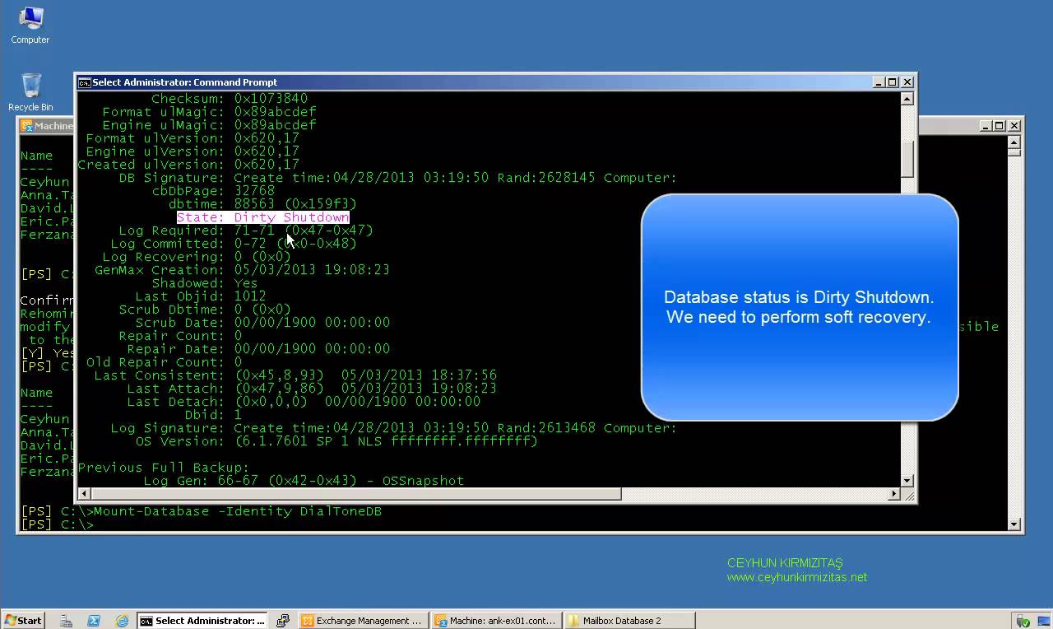
Task: Click the Safely Remove Hardware tray icon
Action: pyautogui.click(x=1023, y=620)
